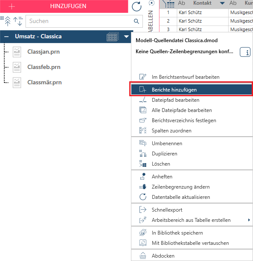Expand Arbeitsbereich aus Tabelle erstellen submenu

coord(192,220)
